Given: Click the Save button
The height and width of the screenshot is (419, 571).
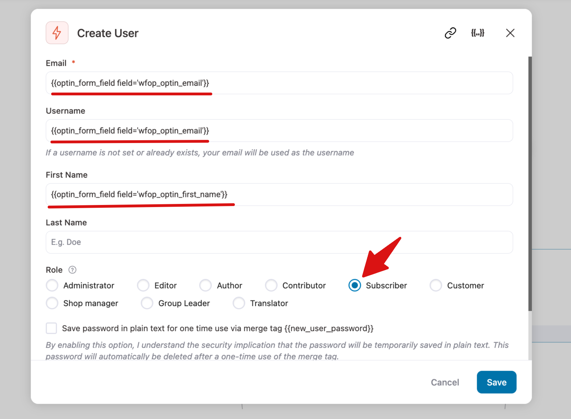Looking at the screenshot, I should (x=497, y=382).
